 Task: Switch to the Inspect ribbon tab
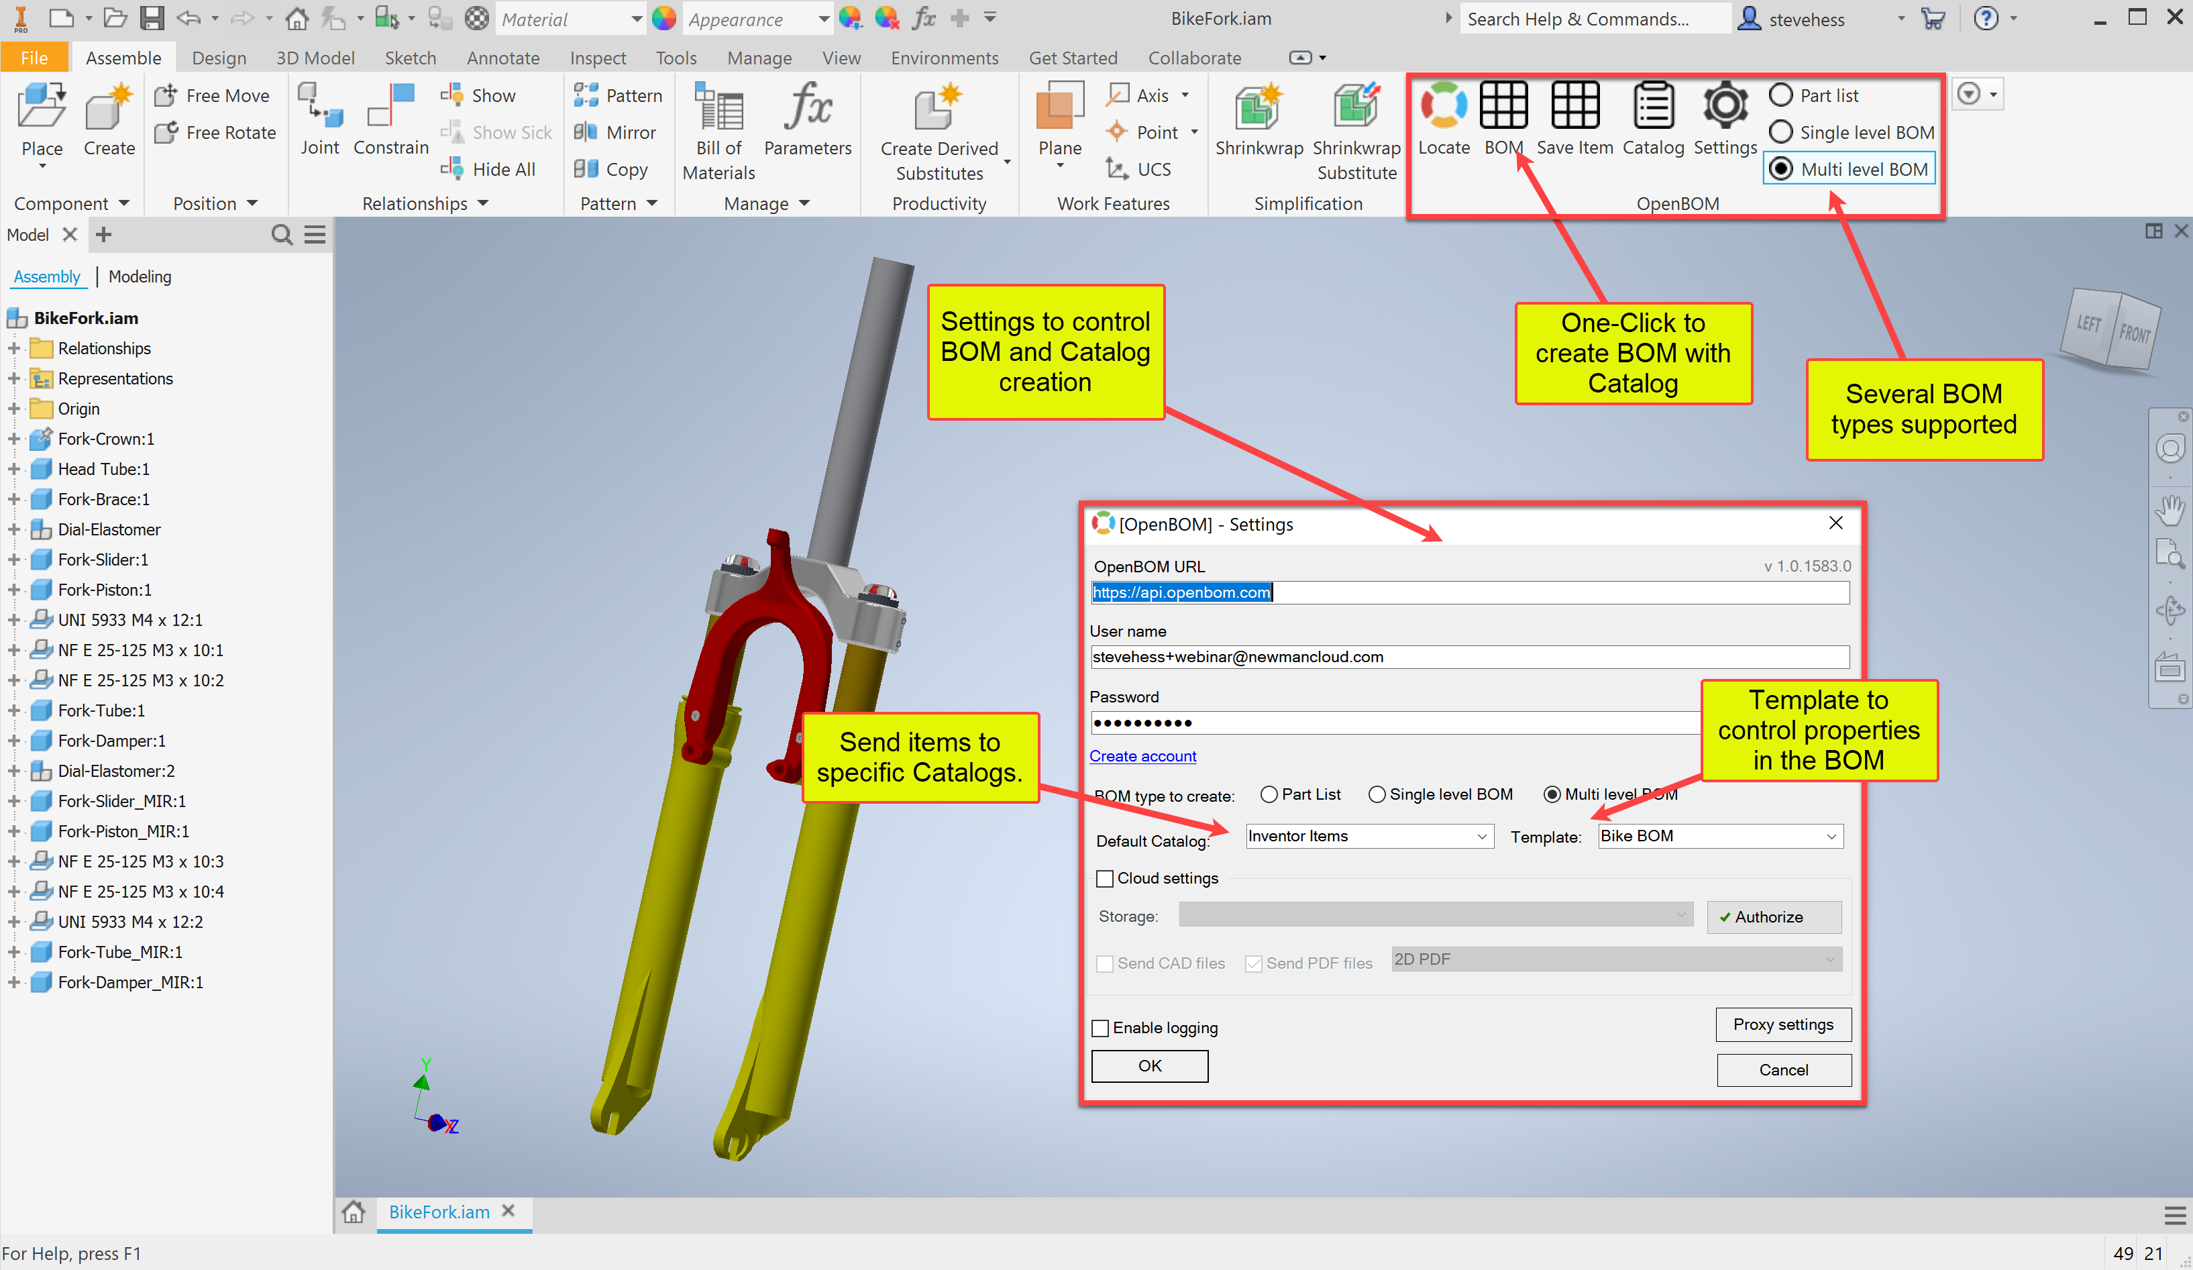pyautogui.click(x=597, y=58)
